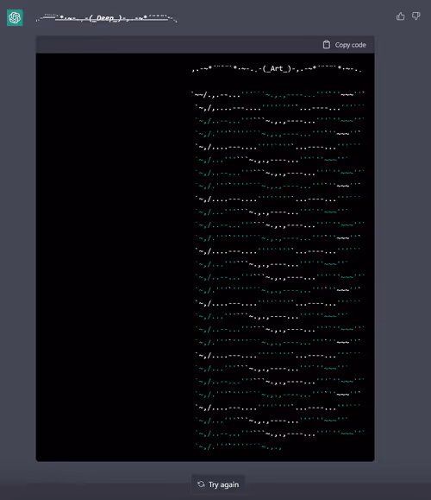Select the first white wave line under Art title
Image resolution: width=431 pixels, height=500 pixels.
click(x=278, y=94)
